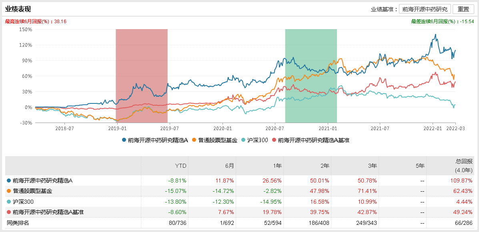Click the 总回报 column header
This screenshot has height=232, width=479.
464,165
